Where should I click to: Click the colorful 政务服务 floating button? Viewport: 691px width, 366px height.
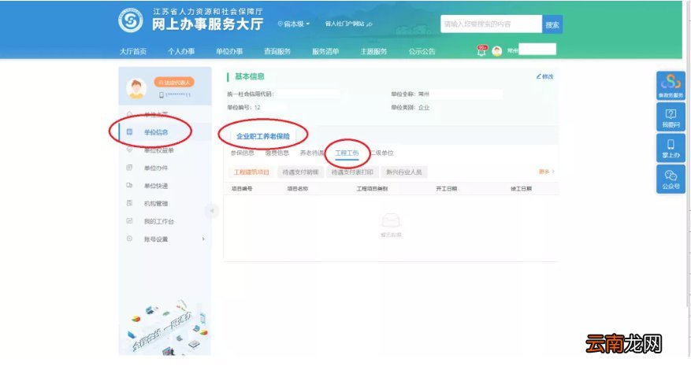(671, 86)
